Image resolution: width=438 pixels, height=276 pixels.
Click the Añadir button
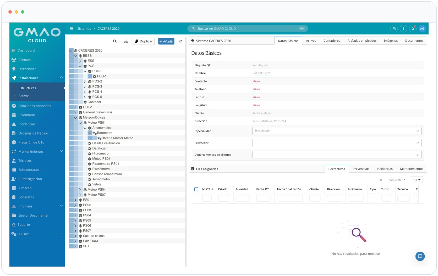click(166, 41)
